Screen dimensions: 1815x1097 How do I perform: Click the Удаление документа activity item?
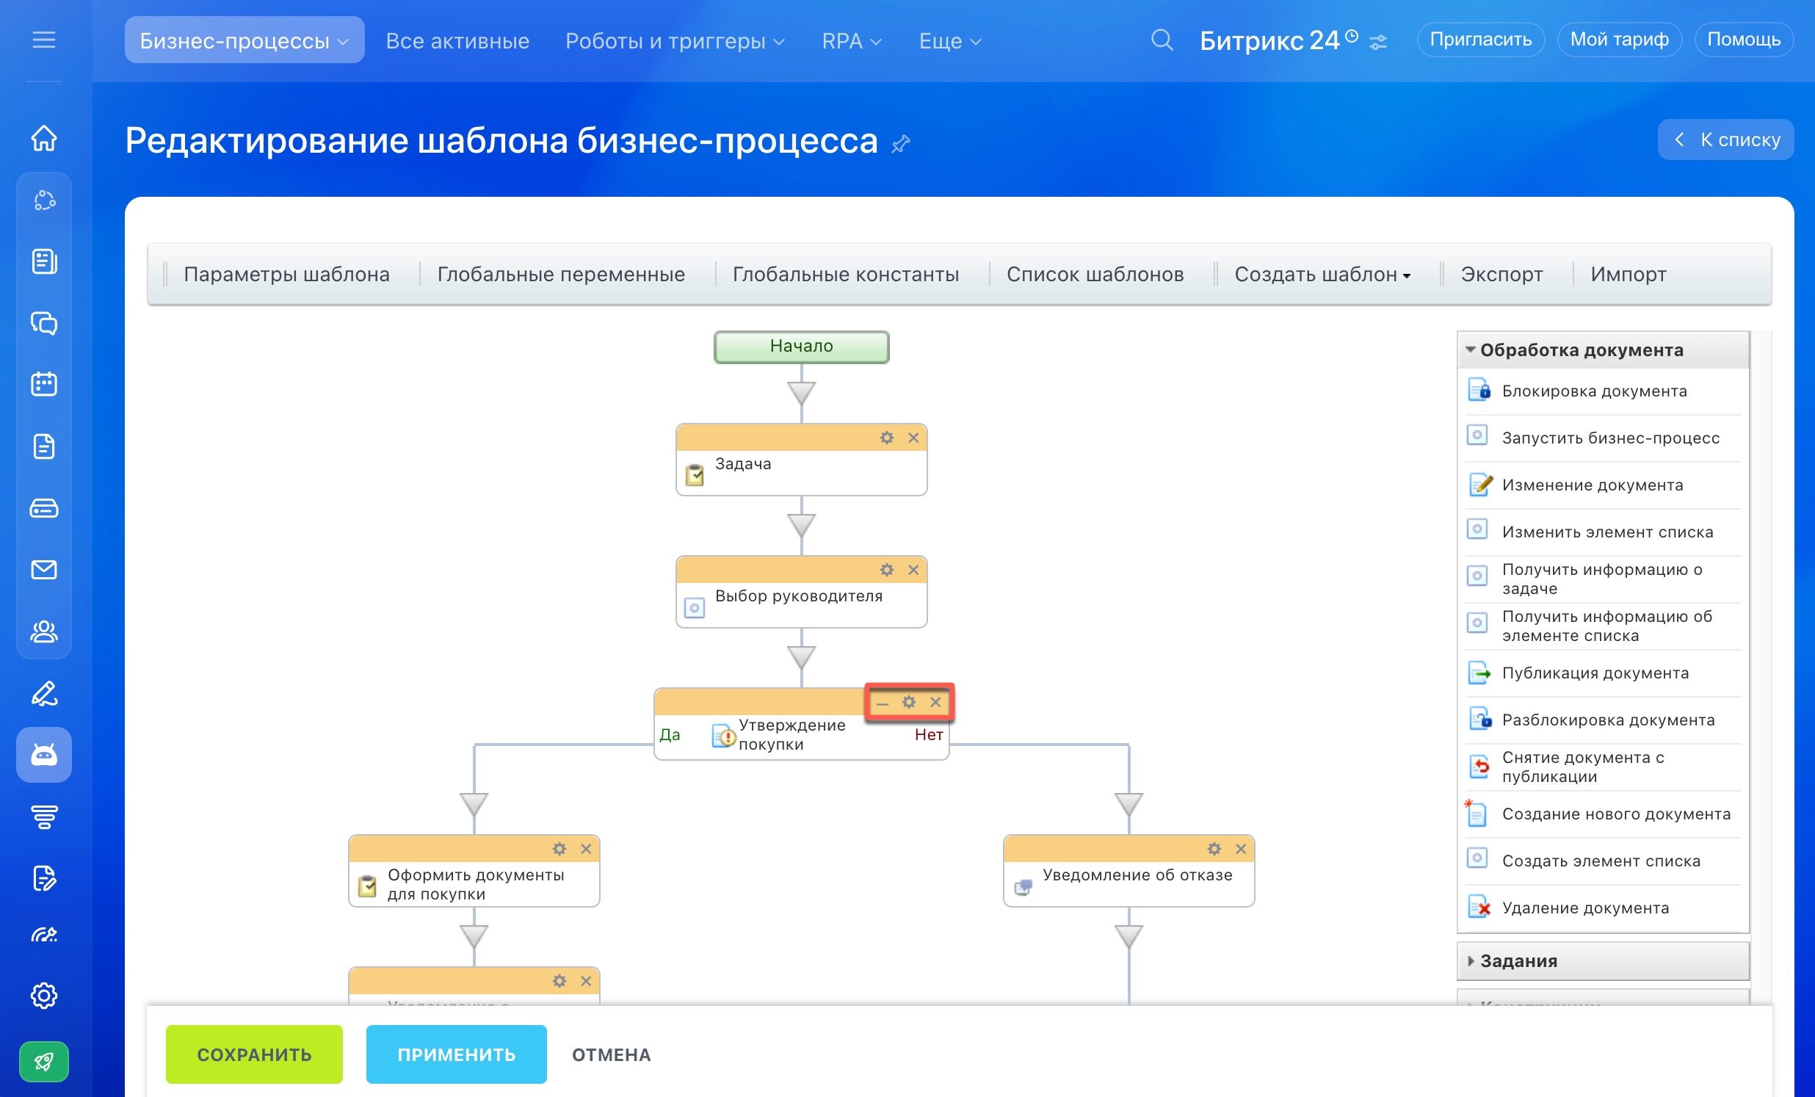1584,908
